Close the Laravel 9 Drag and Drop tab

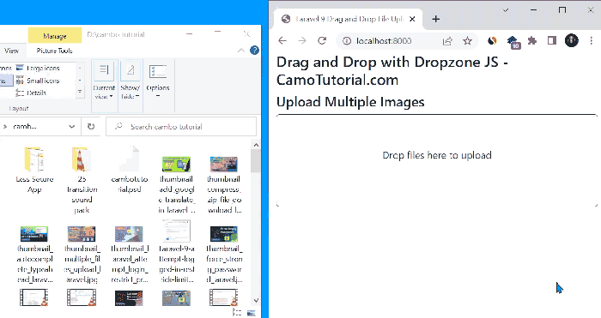click(x=412, y=19)
